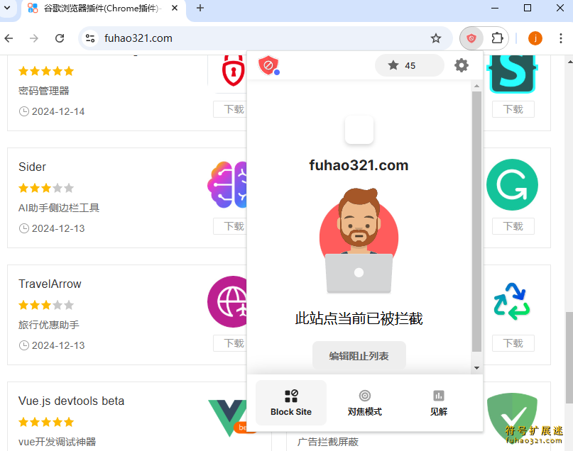The width and height of the screenshot is (573, 451).
Task: Click the recycle arrows extension icon
Action: 512,302
